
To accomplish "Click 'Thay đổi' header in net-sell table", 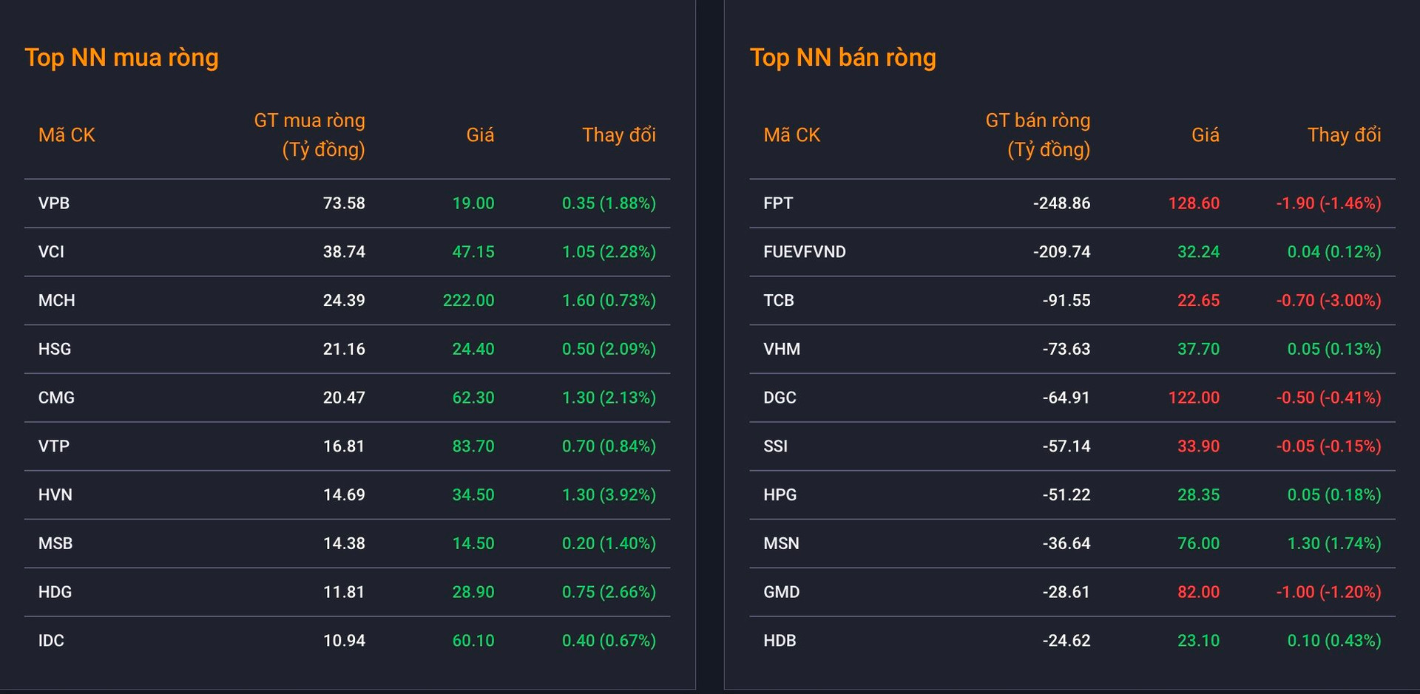I will 1345,135.
